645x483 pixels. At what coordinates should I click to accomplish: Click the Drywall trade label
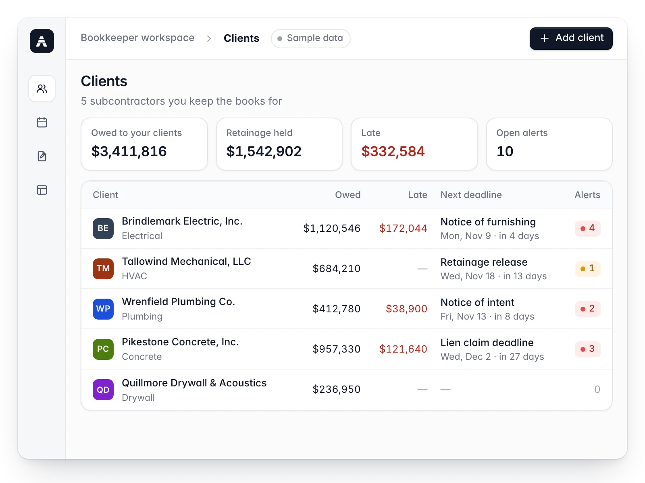(x=138, y=398)
